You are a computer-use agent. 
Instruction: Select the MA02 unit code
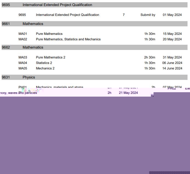pos(23,39)
